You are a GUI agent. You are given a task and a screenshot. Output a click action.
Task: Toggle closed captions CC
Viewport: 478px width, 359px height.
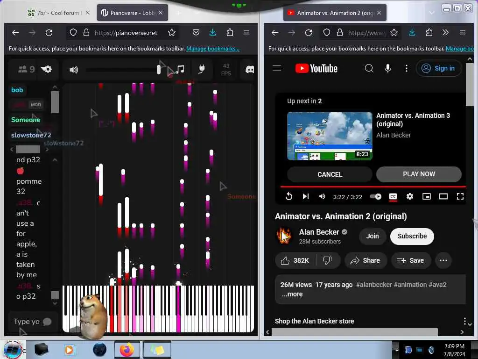pyautogui.click(x=393, y=196)
